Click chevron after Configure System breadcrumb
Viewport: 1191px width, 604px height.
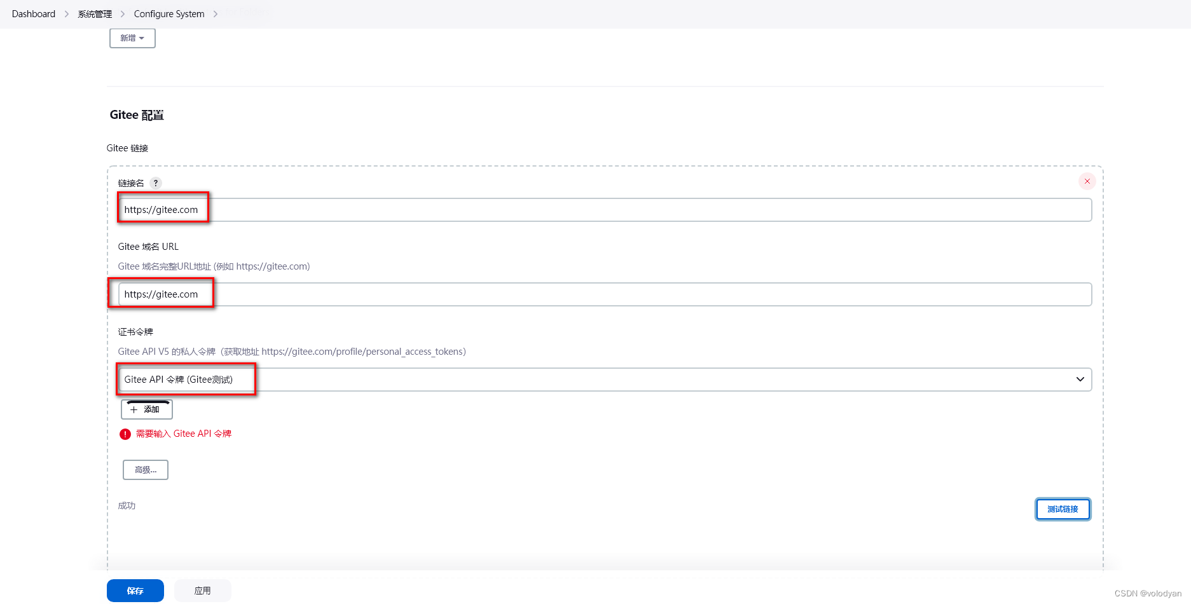click(216, 14)
